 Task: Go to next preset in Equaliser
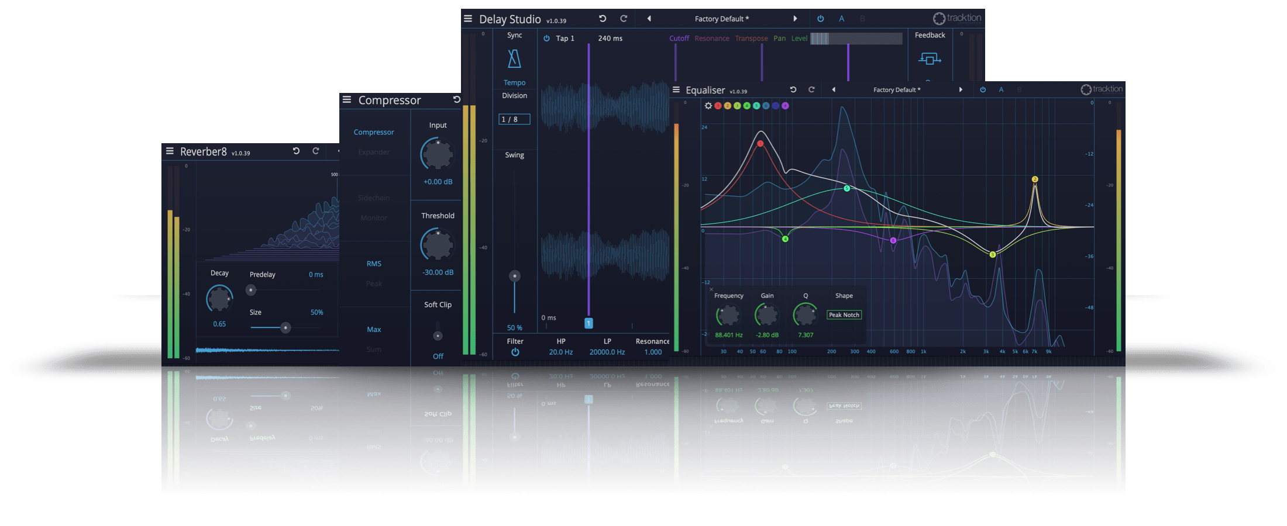pos(961,89)
